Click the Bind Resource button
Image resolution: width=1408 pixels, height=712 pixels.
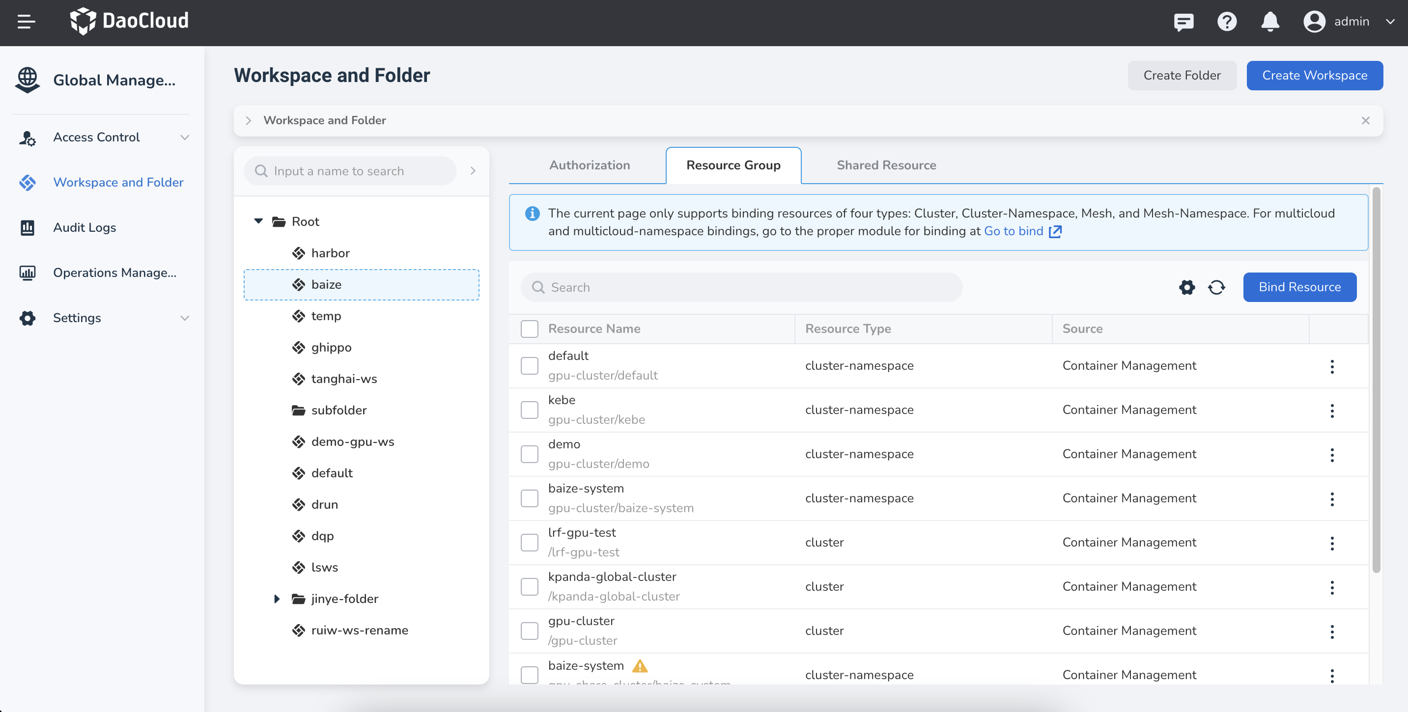pos(1299,287)
